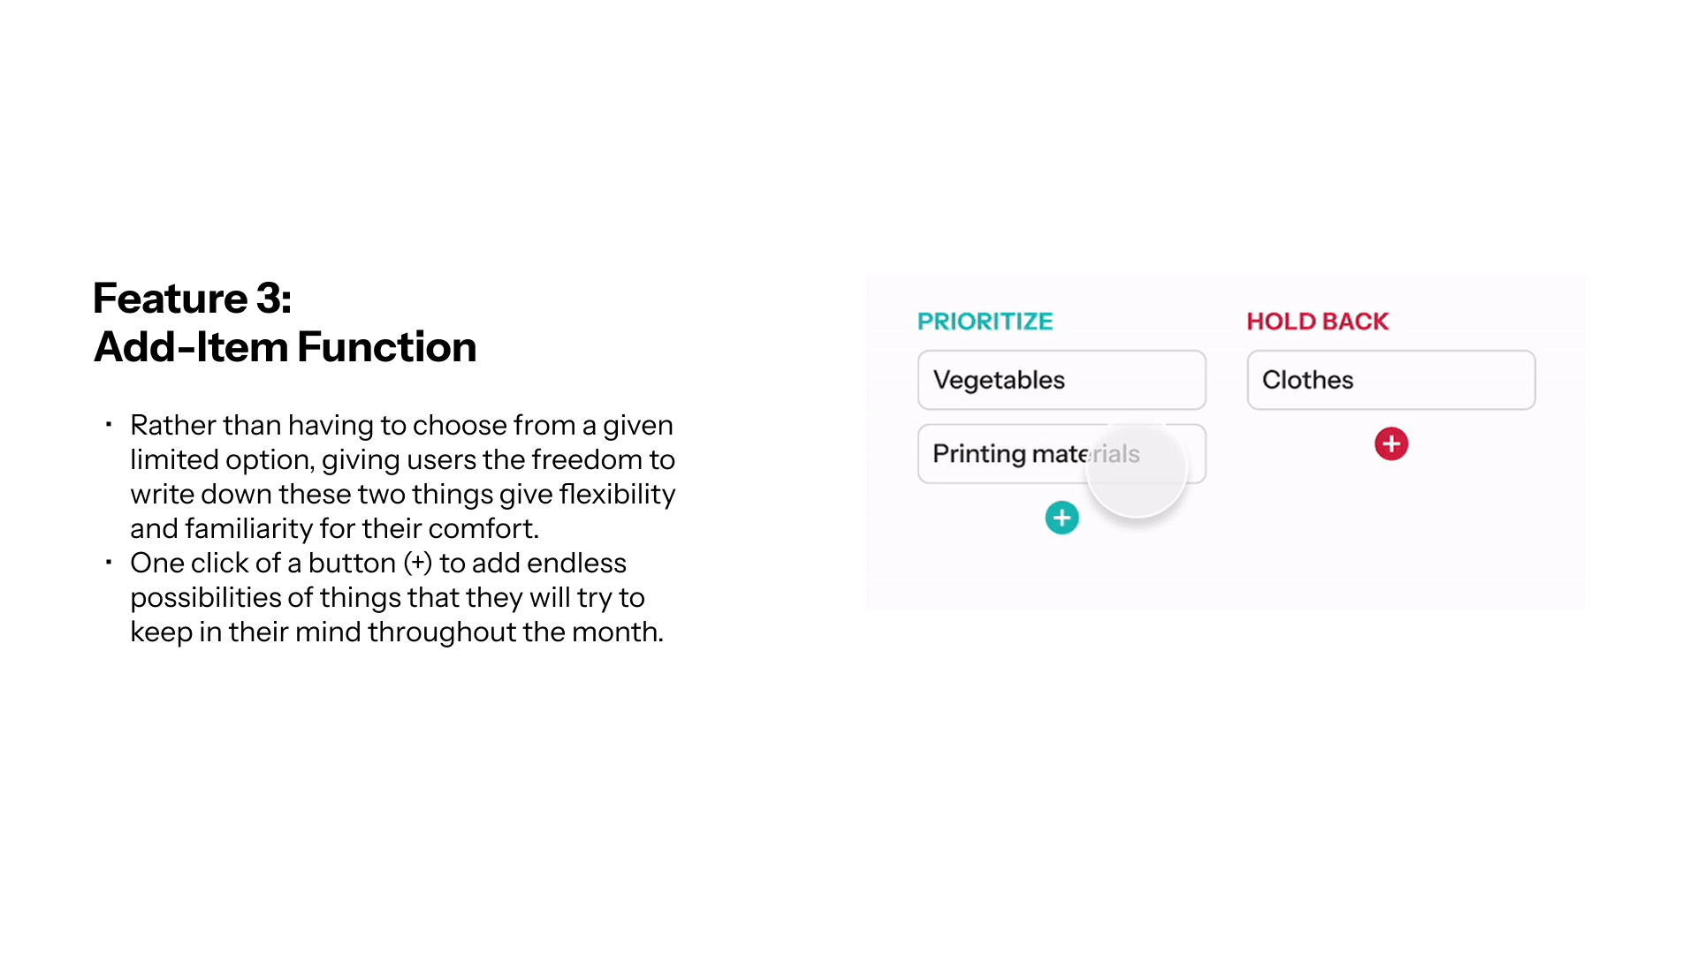Click the bullet marker before "Rather than"
Screen dimensions: 1697x954
[x=109, y=425]
